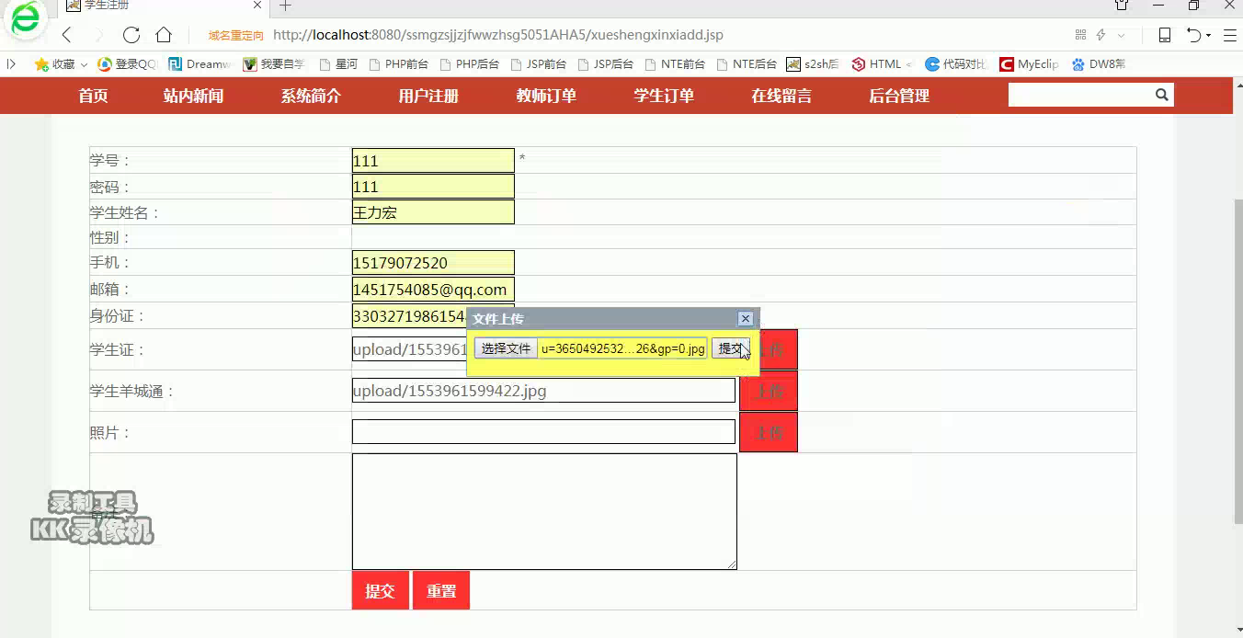The width and height of the screenshot is (1243, 638).
Task: Click the red 重置 button
Action: tap(441, 590)
